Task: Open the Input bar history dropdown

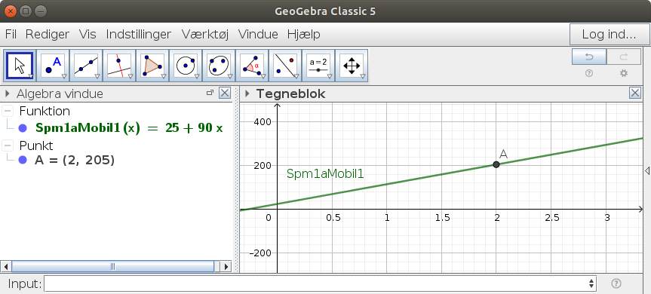Action: coord(591,283)
